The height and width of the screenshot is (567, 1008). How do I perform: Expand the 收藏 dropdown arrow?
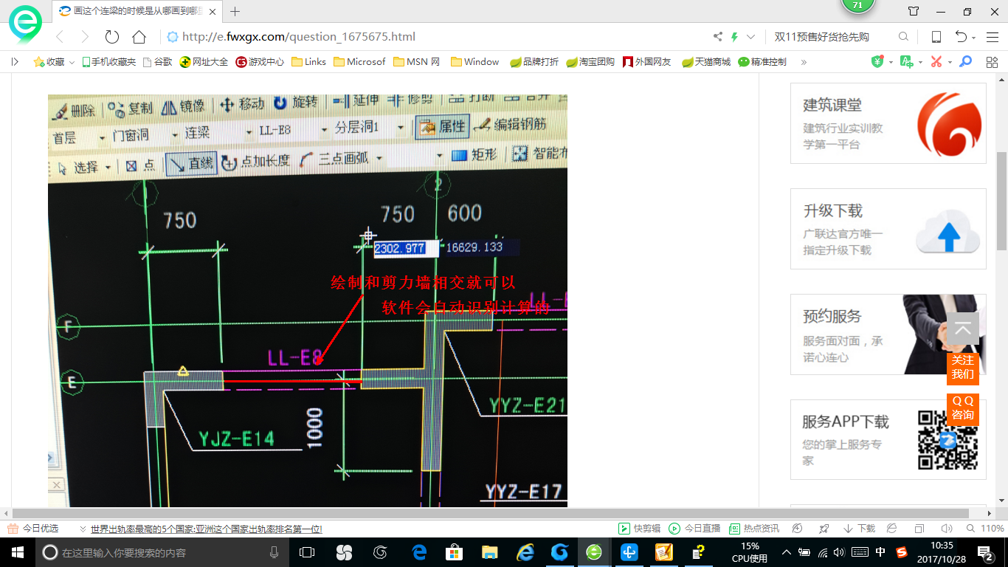[x=72, y=63]
